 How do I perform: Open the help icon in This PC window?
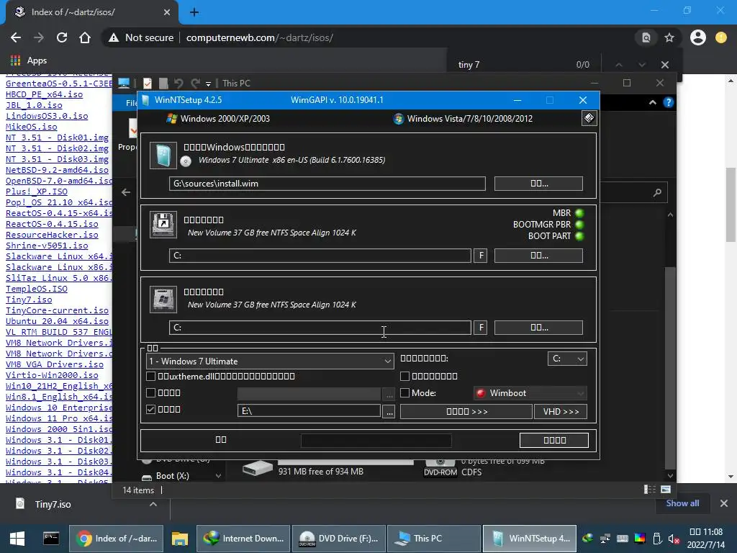click(668, 102)
